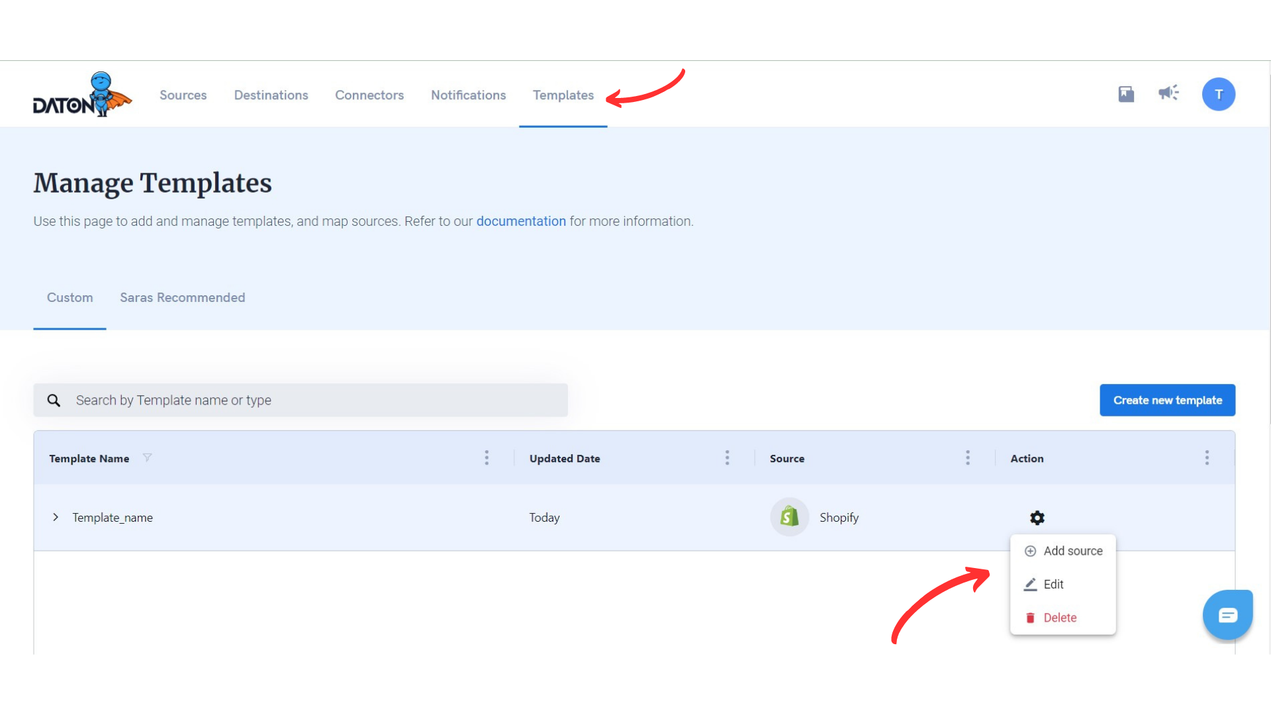Open the bookmark docs icon
1271x715 pixels.
pyautogui.click(x=1126, y=94)
